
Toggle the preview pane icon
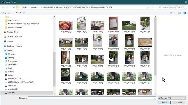[x=179, y=13]
